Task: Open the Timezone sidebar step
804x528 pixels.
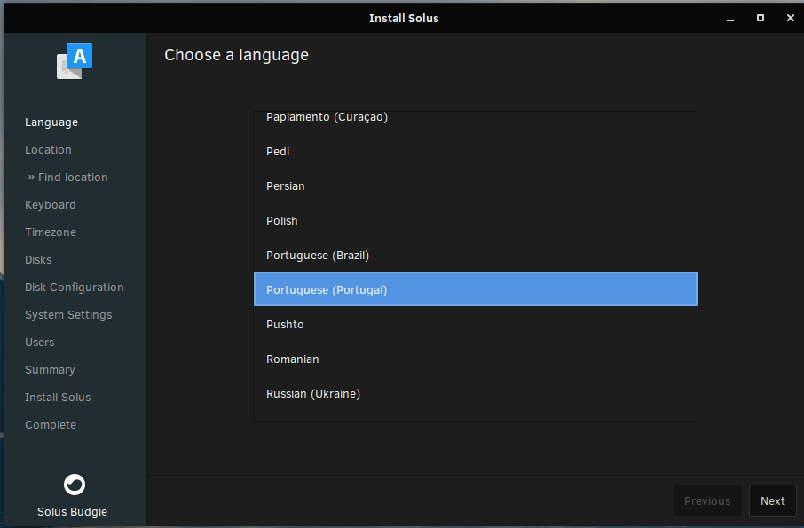Action: click(x=51, y=232)
